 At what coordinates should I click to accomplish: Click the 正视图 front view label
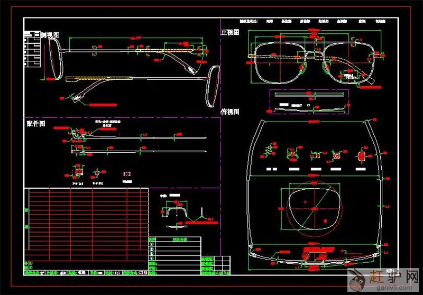(x=230, y=32)
